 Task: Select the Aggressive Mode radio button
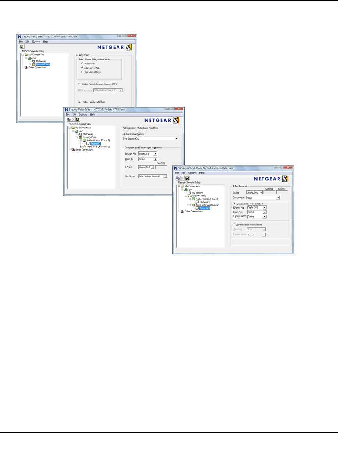click(82, 68)
